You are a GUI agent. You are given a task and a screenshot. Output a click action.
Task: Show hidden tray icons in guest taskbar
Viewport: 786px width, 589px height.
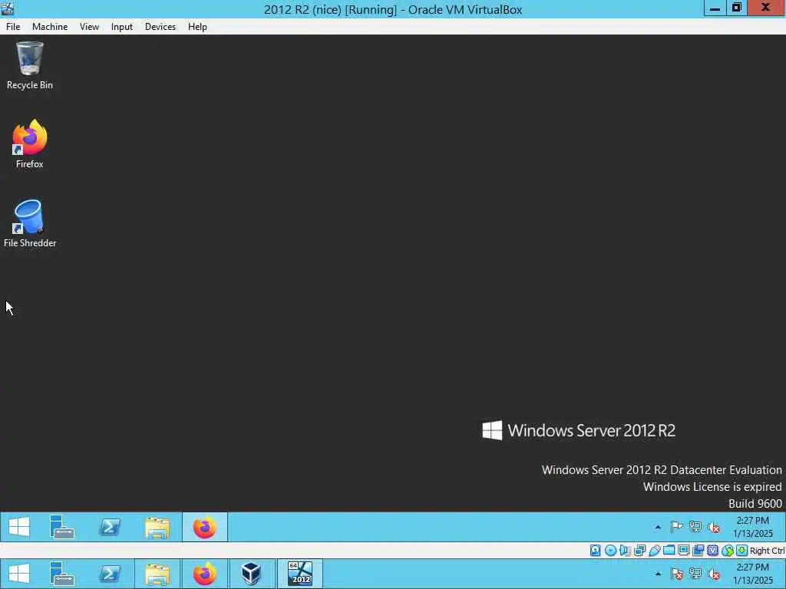click(658, 527)
